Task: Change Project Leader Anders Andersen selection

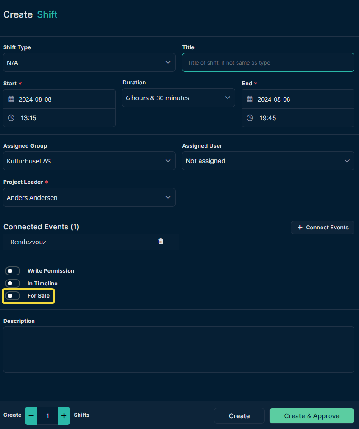Action: tap(89, 197)
